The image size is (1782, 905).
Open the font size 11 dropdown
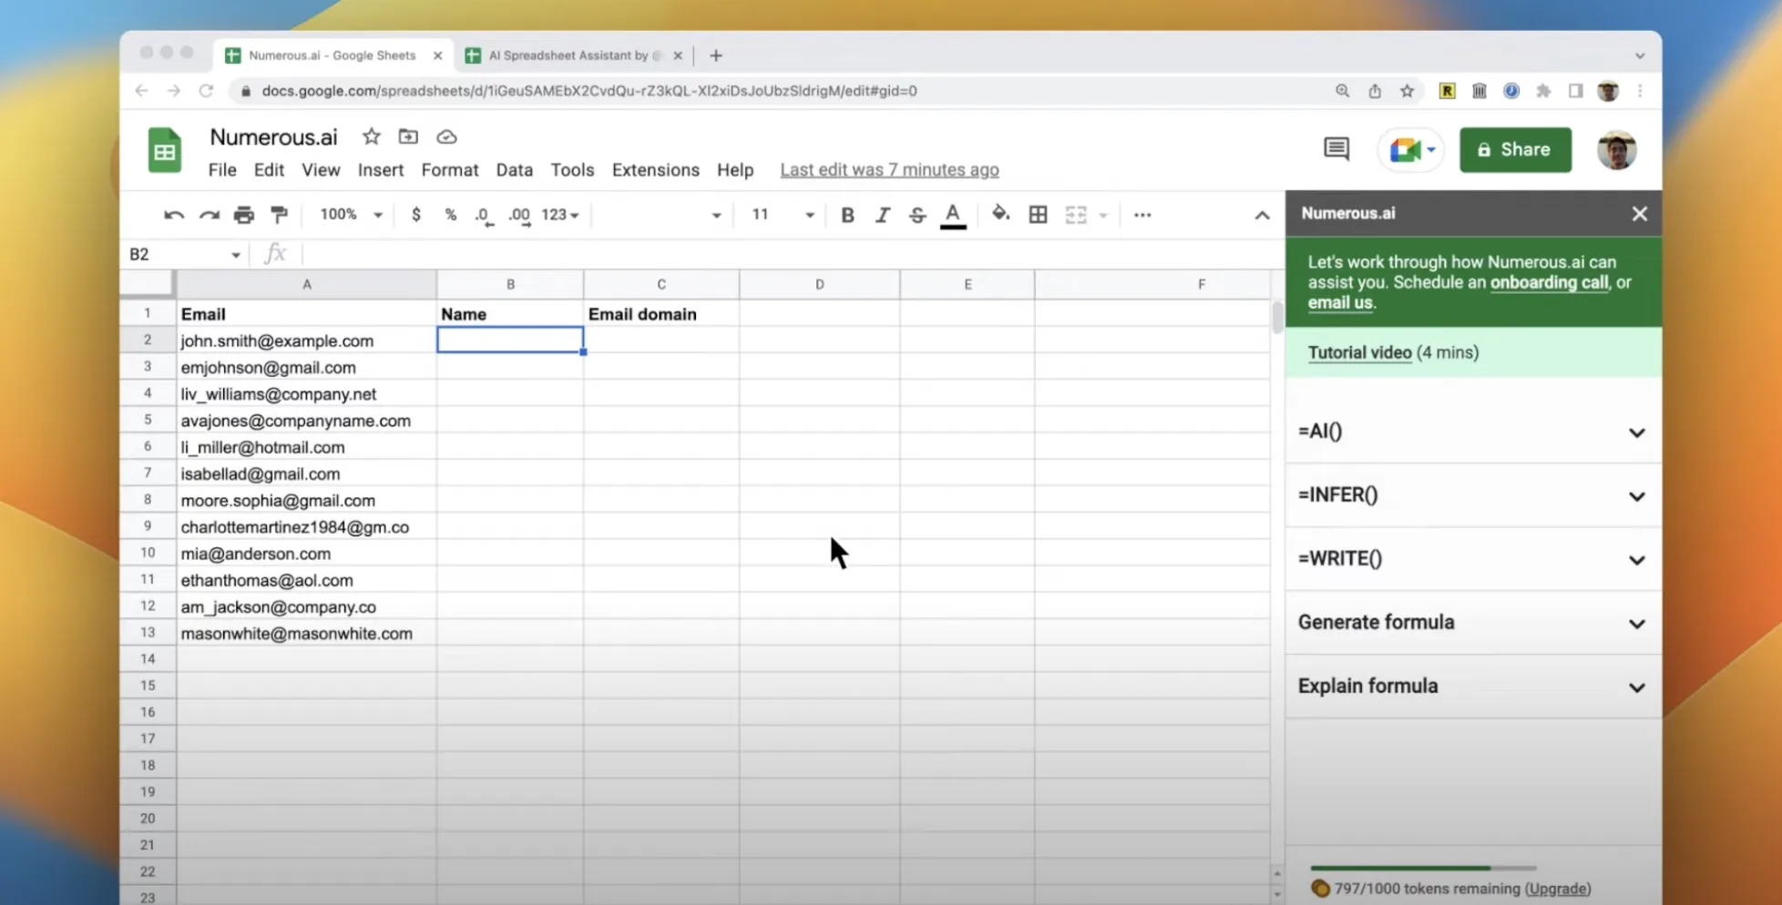(x=782, y=215)
